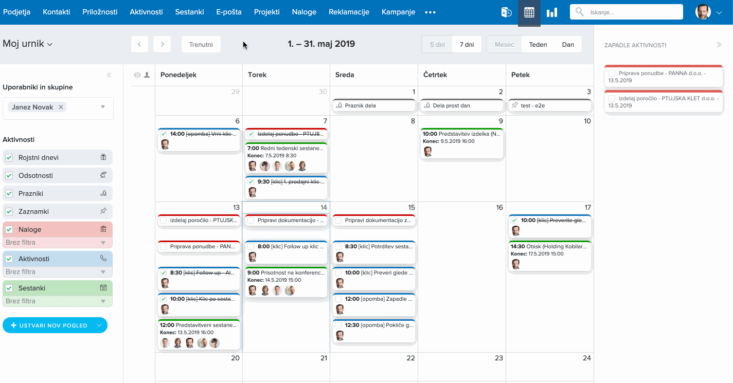733x383 pixels.
Task: Collapse the Zapadle aktivnosti panel
Action: click(719, 45)
